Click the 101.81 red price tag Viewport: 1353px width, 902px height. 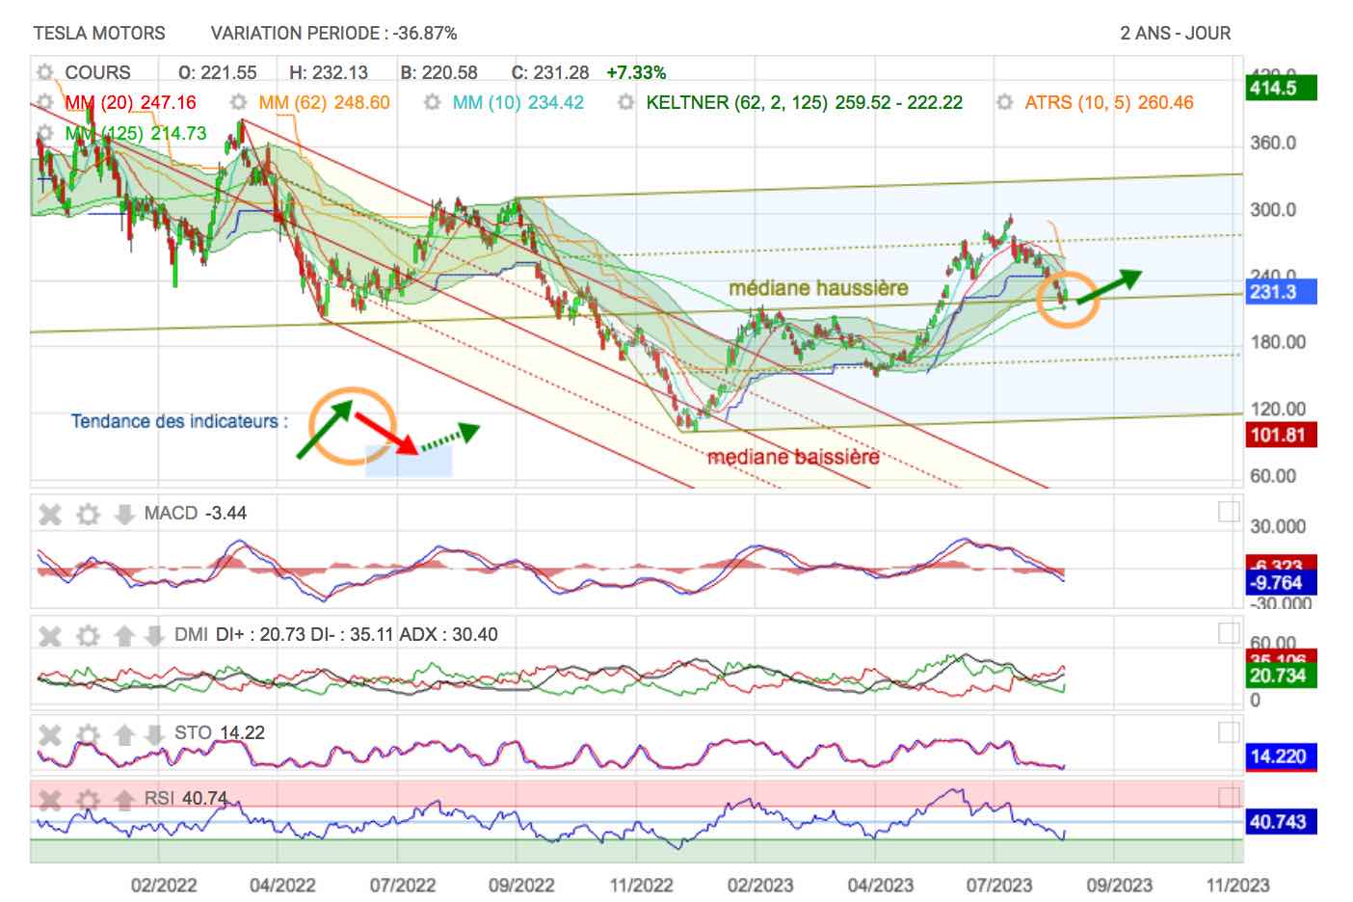tap(1281, 435)
